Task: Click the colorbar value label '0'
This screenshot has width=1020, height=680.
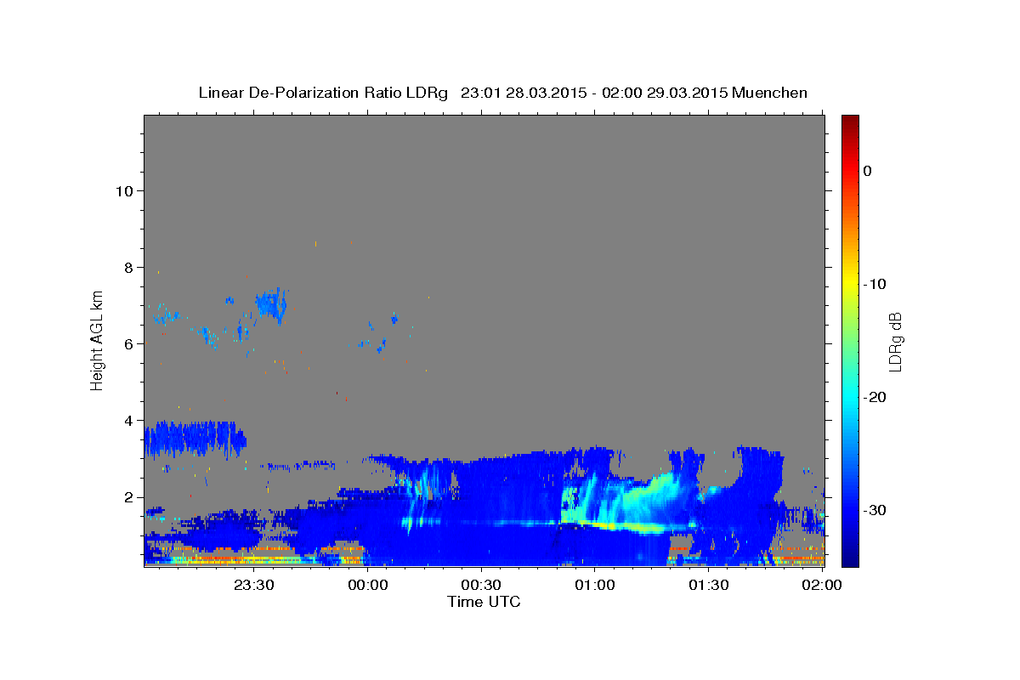Action: (x=868, y=171)
